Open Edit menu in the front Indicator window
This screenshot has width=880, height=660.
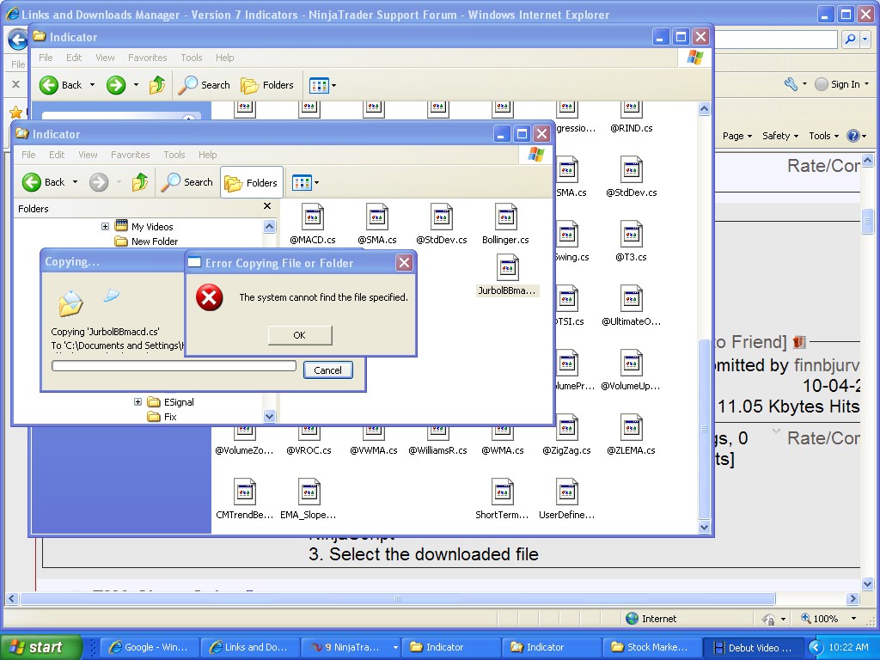click(x=57, y=155)
